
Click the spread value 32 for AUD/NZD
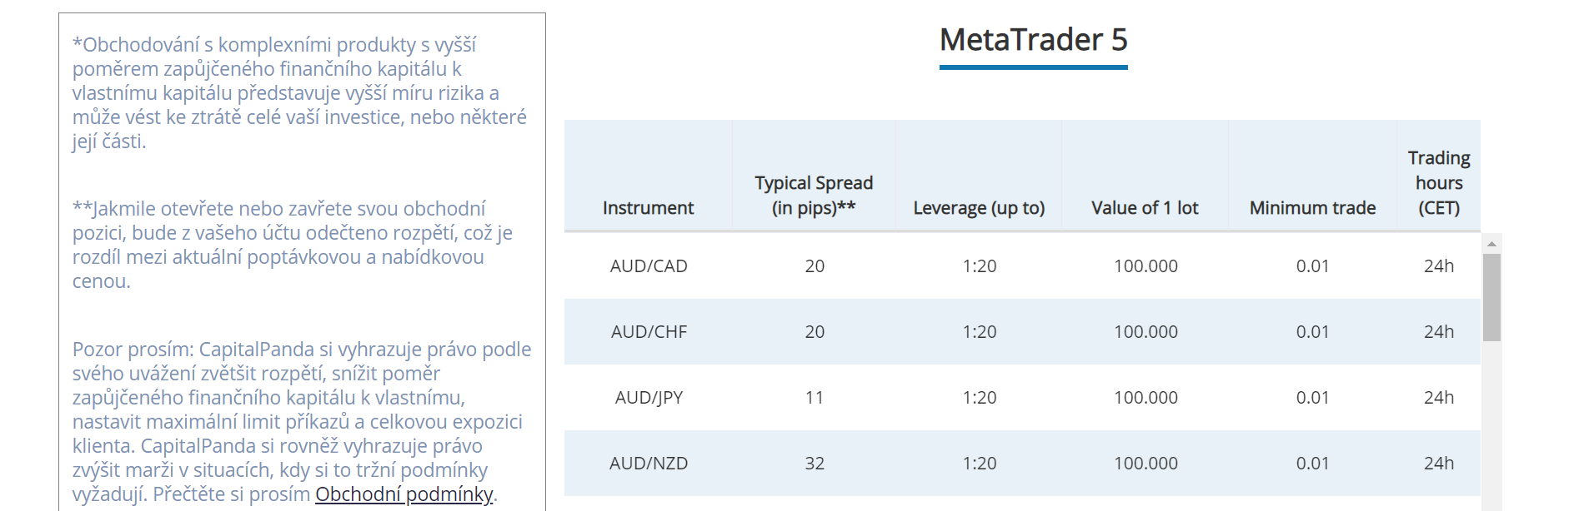(815, 464)
